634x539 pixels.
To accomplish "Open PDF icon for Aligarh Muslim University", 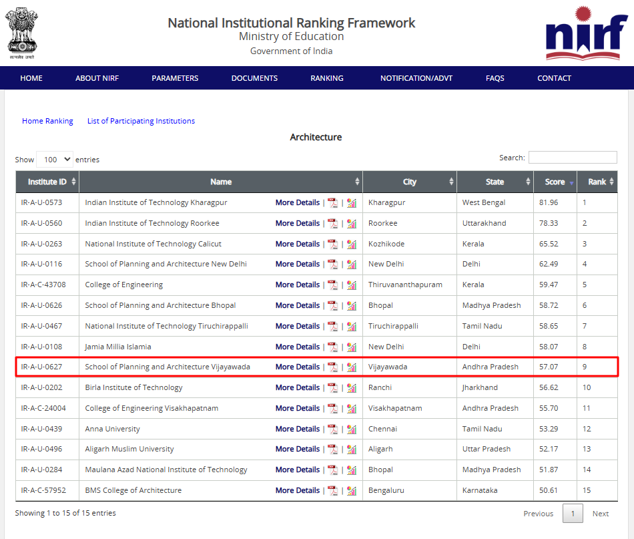I will coord(332,449).
